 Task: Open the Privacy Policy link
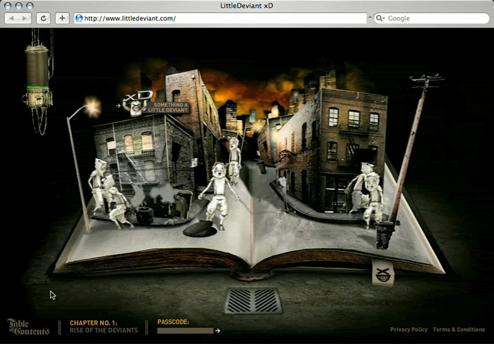409,329
